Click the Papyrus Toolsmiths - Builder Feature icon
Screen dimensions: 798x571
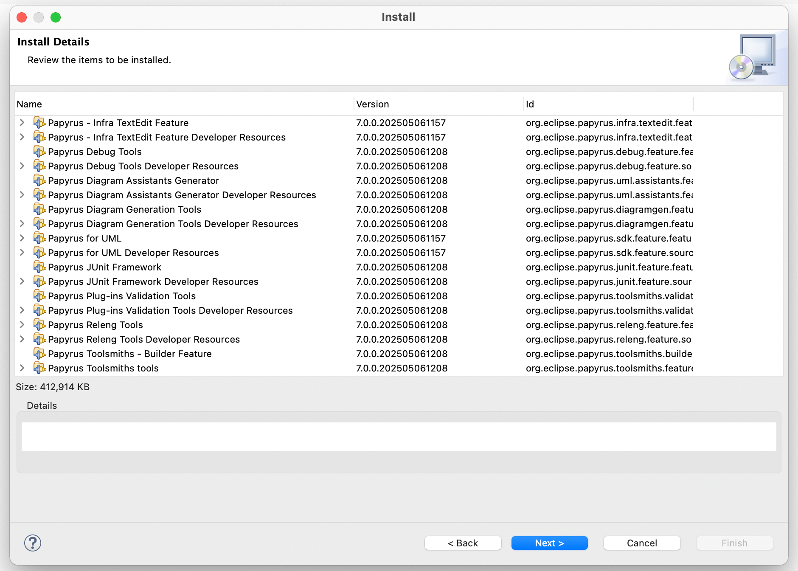[x=39, y=354]
